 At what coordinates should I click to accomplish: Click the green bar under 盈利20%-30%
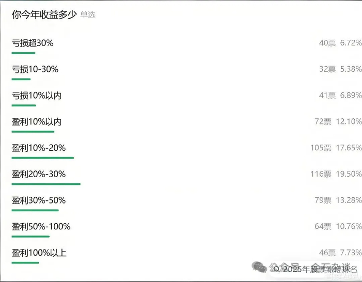click(46, 183)
